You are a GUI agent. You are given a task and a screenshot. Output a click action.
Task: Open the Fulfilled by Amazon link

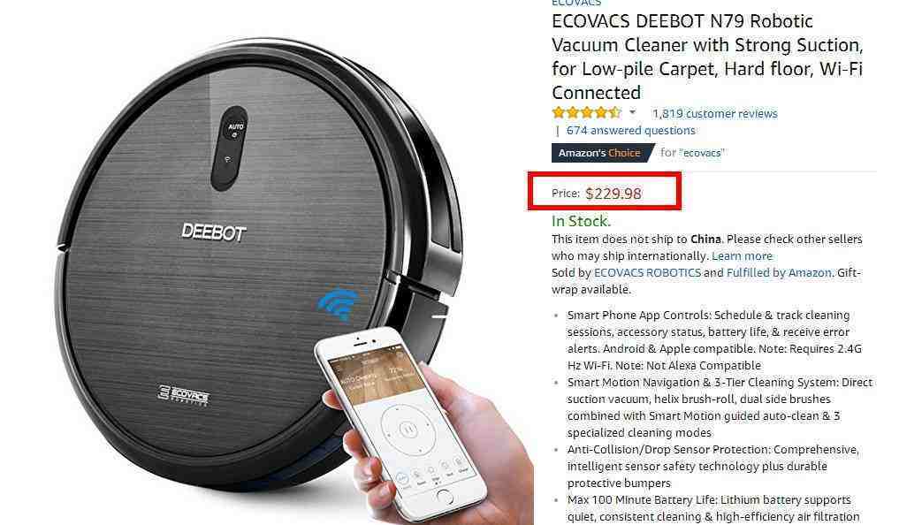(779, 273)
